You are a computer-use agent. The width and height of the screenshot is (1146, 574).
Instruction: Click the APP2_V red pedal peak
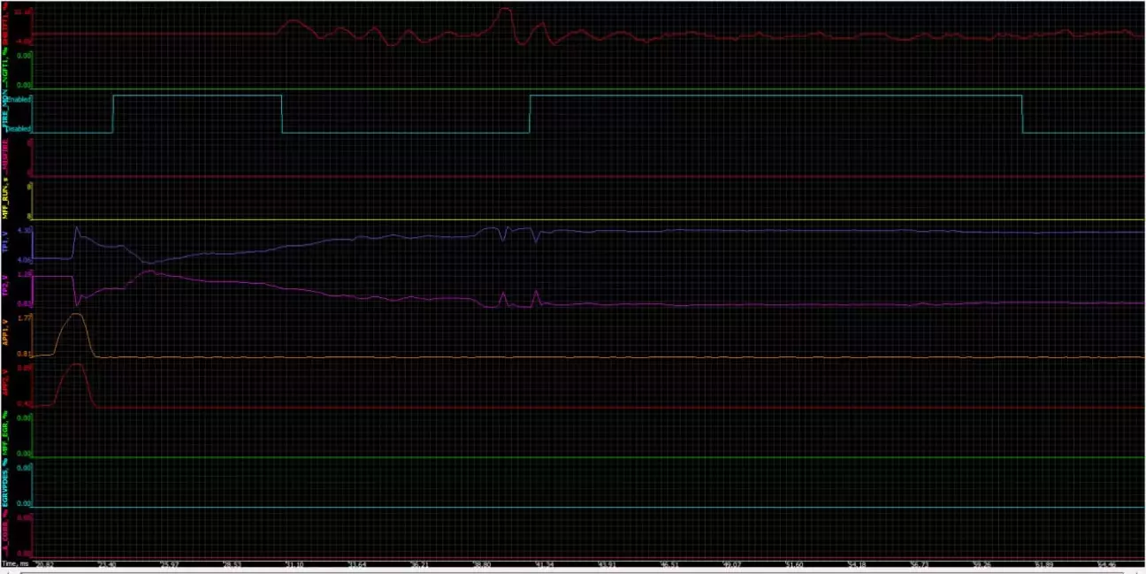pos(77,364)
